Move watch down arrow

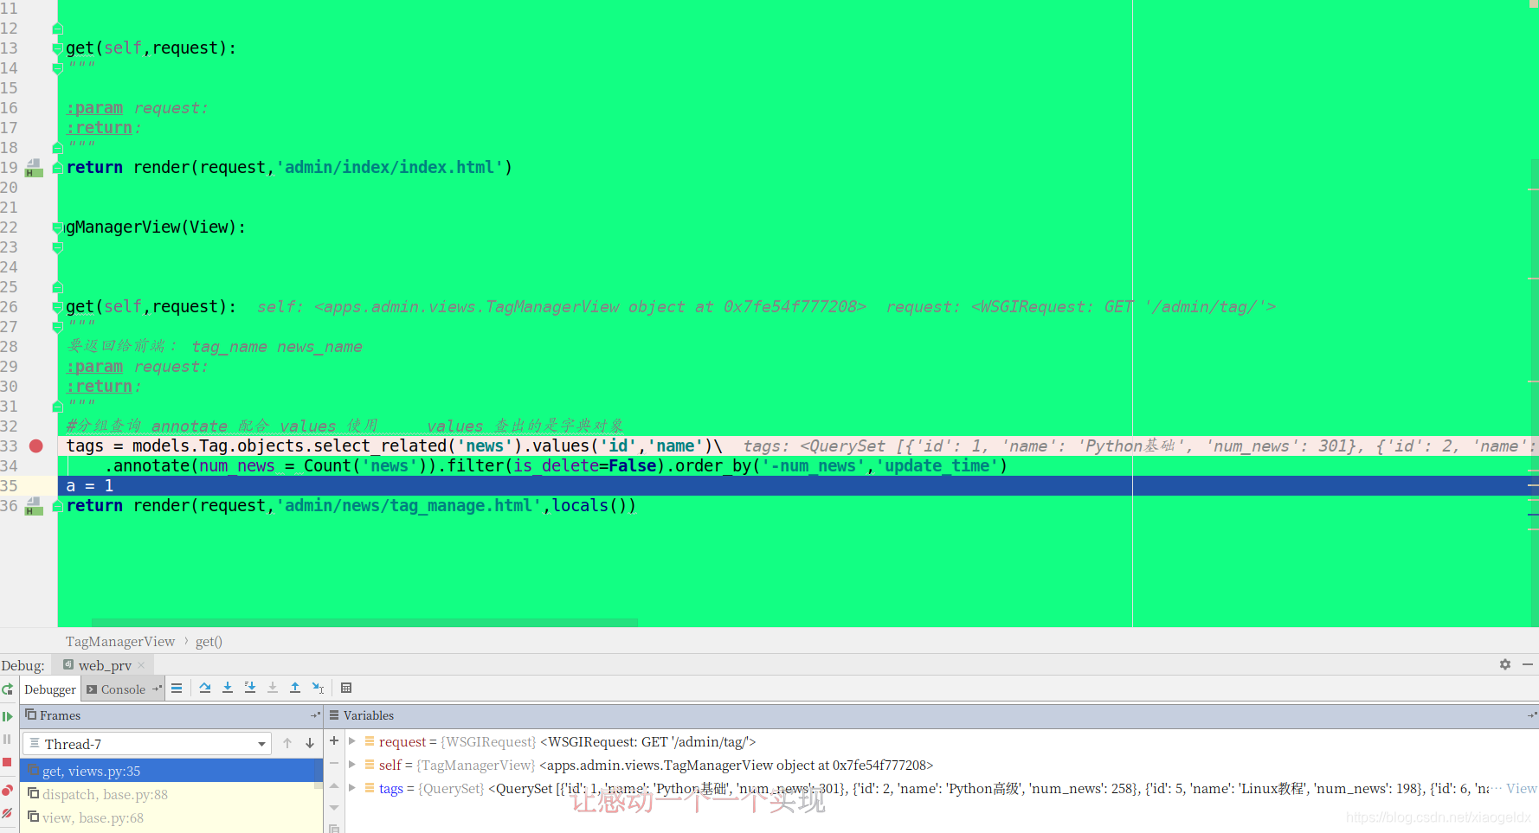coord(334,808)
